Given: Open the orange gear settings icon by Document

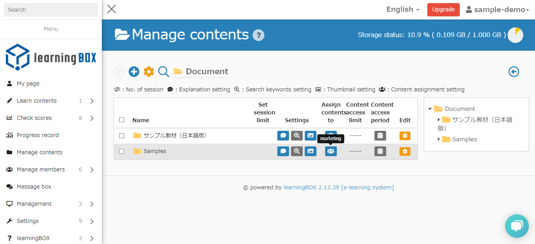Looking at the screenshot, I should click(149, 71).
